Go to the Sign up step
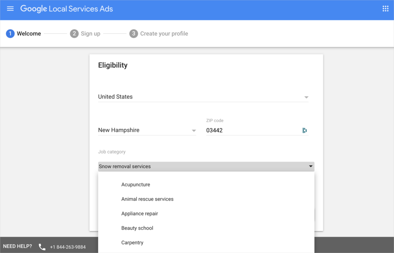Screen dimensions: 394x253 click(85, 33)
